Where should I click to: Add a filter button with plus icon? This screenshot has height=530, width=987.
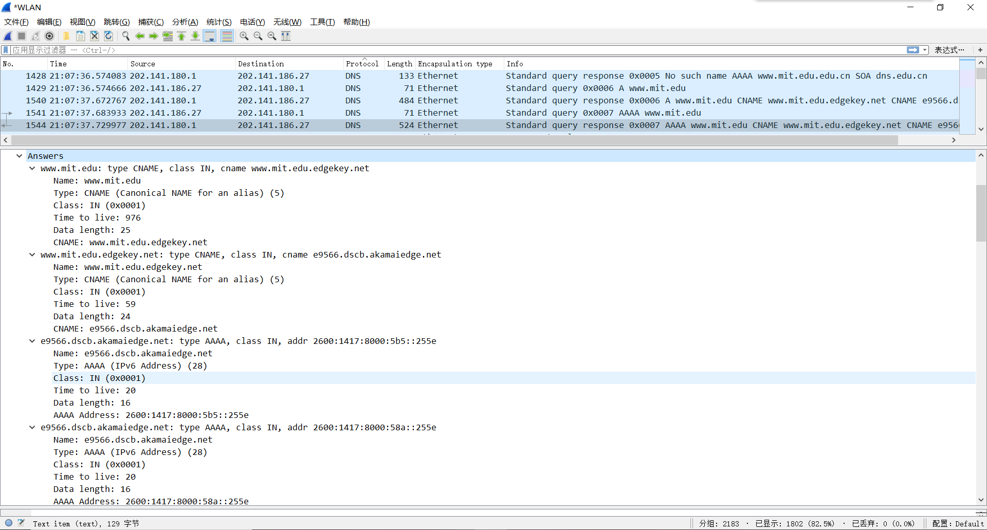pos(980,50)
